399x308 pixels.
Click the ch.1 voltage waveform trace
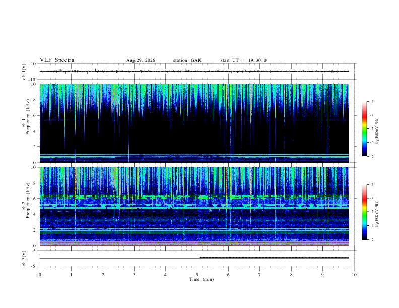click(x=194, y=71)
